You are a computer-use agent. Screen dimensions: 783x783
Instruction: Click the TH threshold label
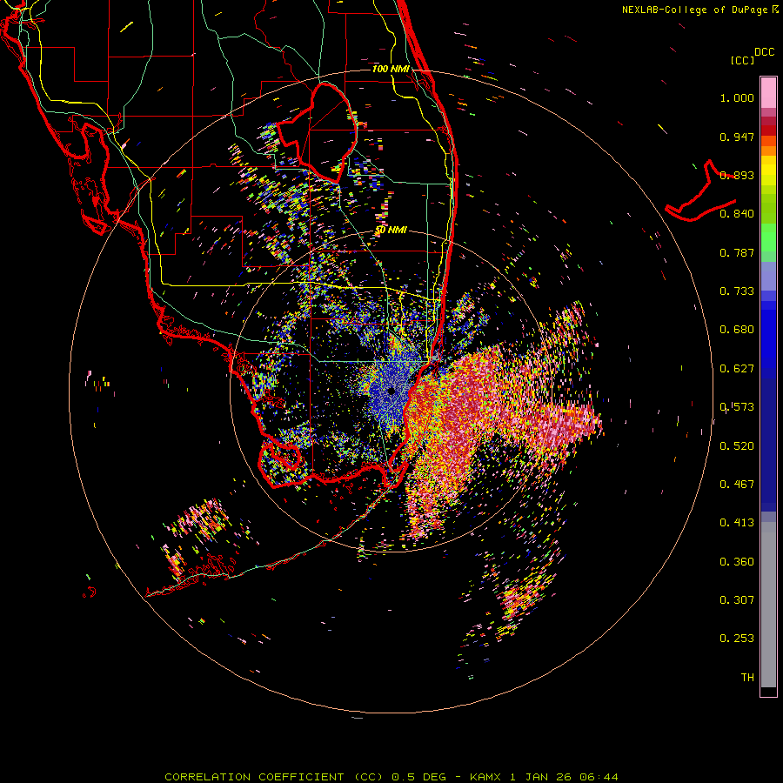point(747,678)
